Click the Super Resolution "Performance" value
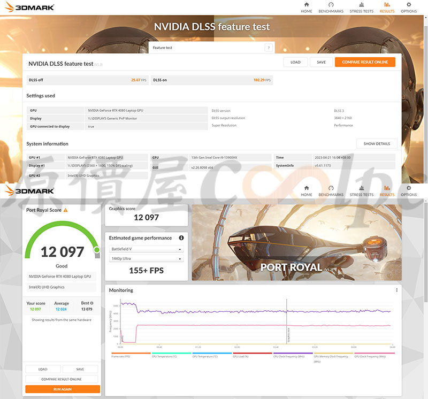 (343, 125)
